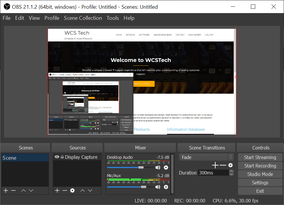The height and width of the screenshot is (205, 284).
Task: Click the Products link in the preview
Action: pyautogui.click(x=142, y=129)
